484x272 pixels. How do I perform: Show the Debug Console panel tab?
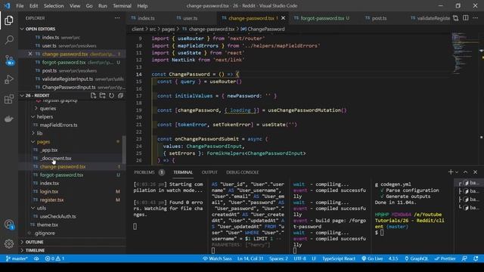[x=242, y=172]
